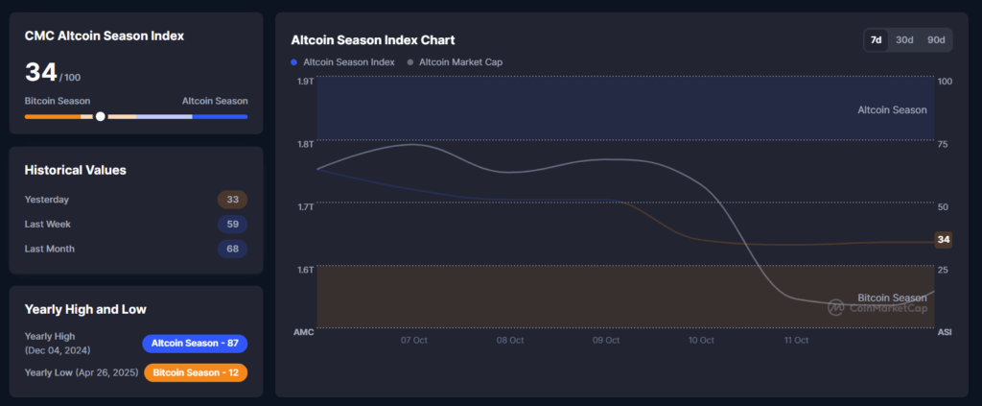Screen dimensions: 982x406
Task: Click the CoinMarketCap watermark logo
Action: point(836,307)
